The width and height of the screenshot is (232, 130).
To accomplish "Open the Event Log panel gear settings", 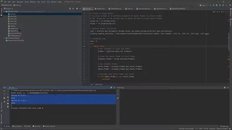I will coord(225,87).
